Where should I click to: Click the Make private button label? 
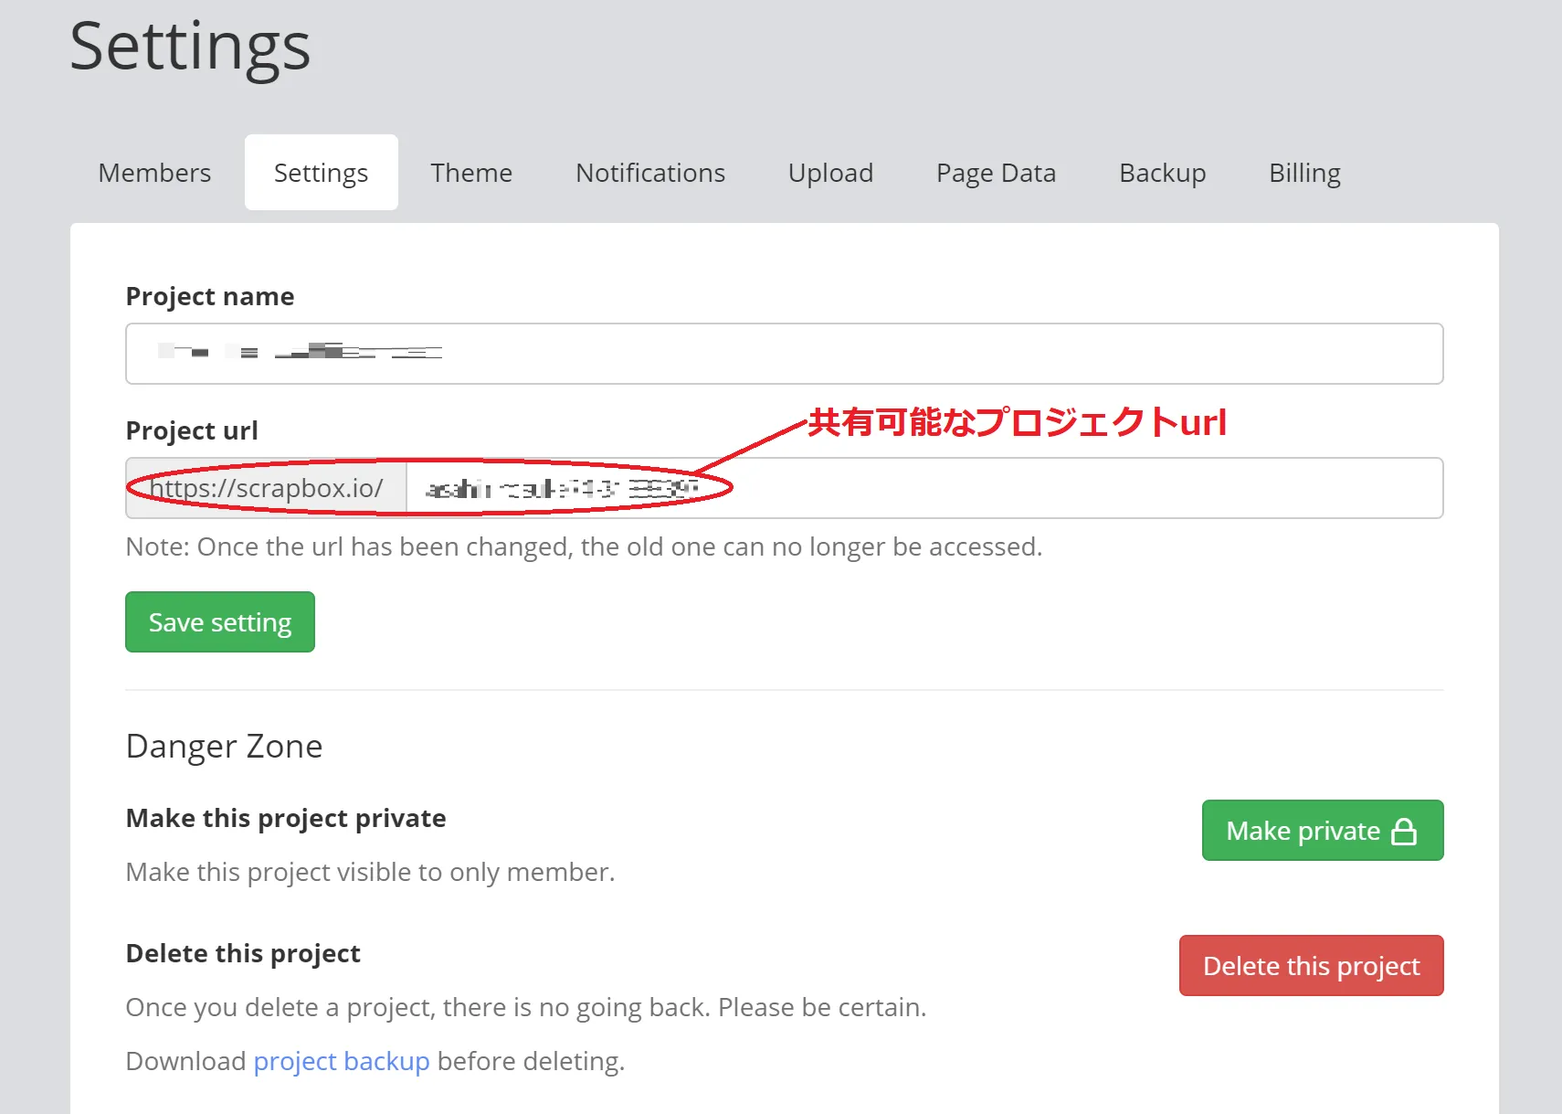tap(1302, 831)
